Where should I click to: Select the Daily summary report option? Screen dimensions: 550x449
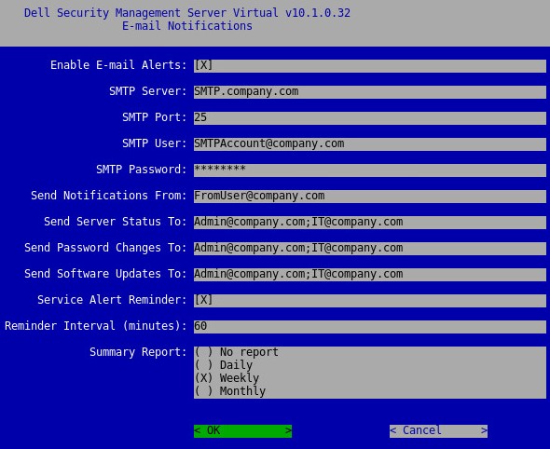(224, 365)
